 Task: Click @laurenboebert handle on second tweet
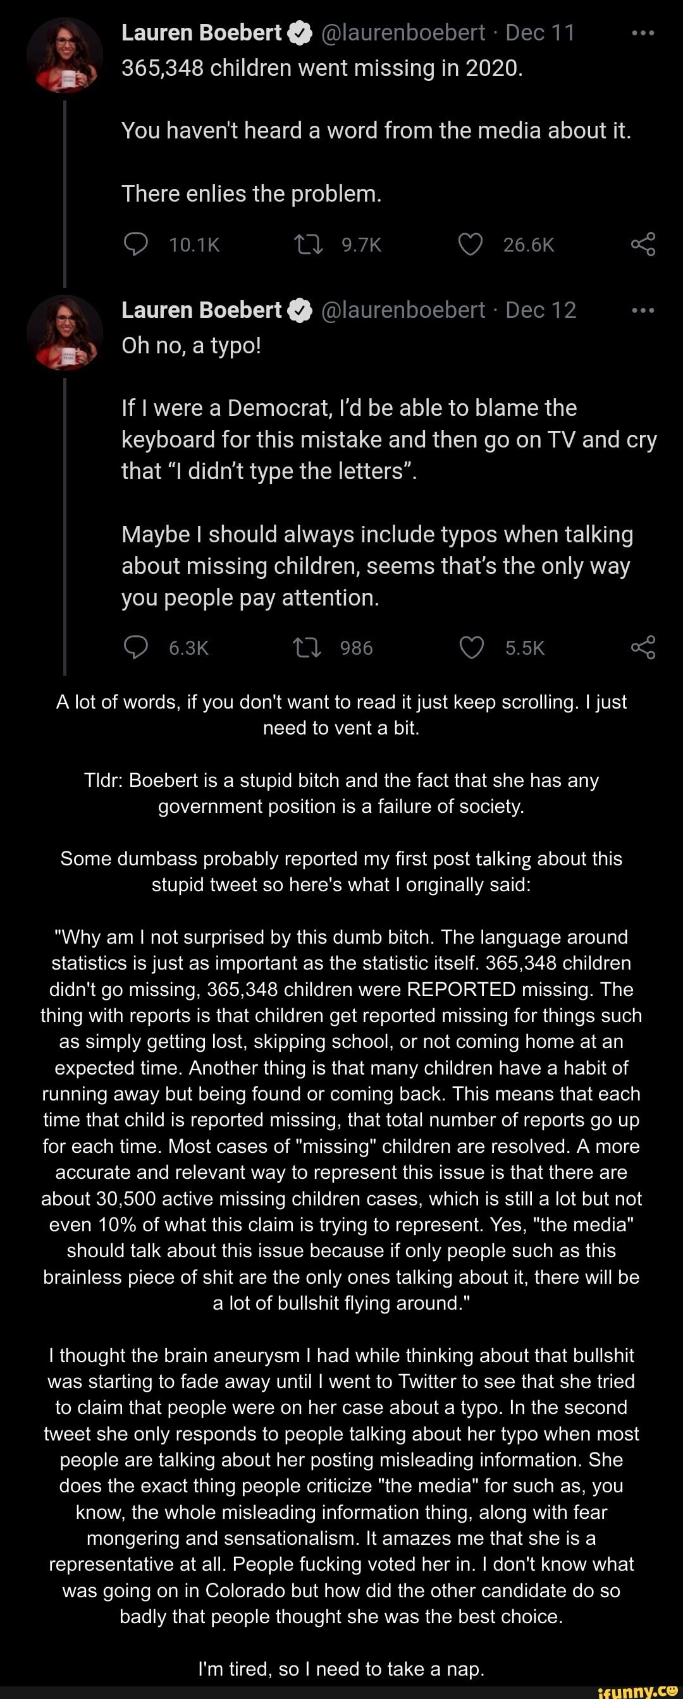pos(403,310)
